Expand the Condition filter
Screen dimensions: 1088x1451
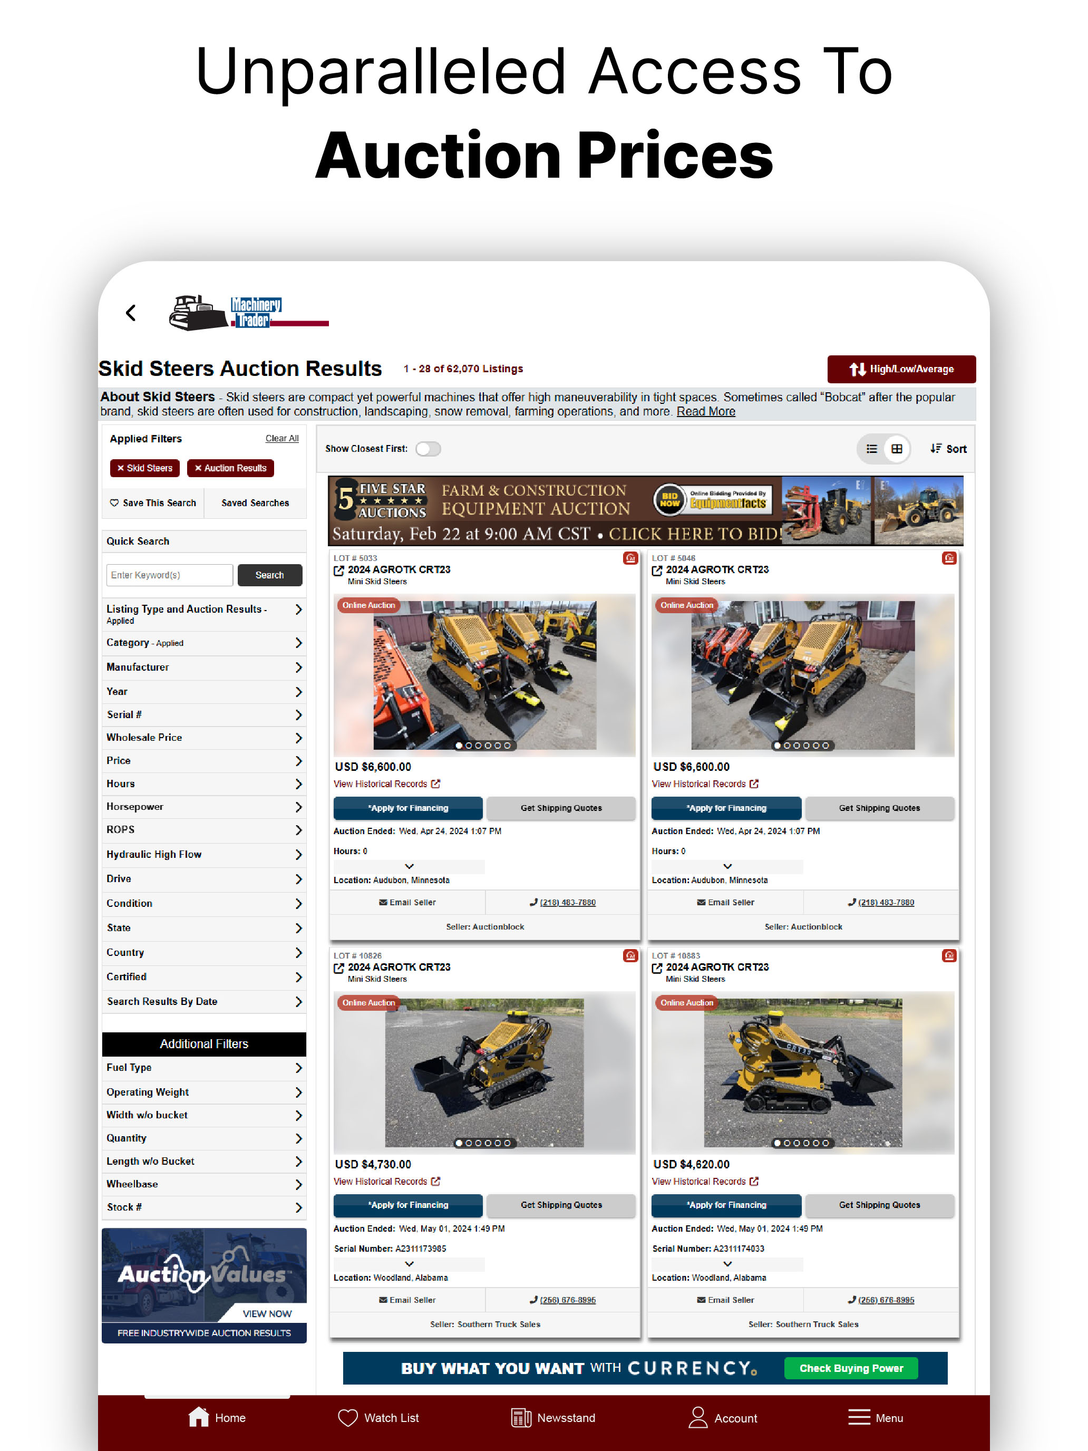pyautogui.click(x=204, y=903)
